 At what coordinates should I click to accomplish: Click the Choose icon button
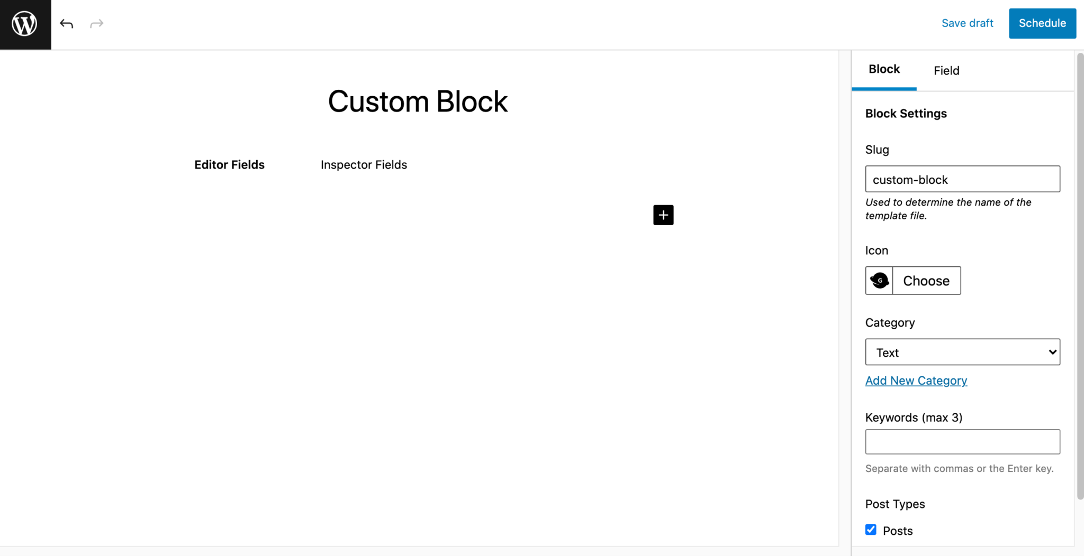926,281
